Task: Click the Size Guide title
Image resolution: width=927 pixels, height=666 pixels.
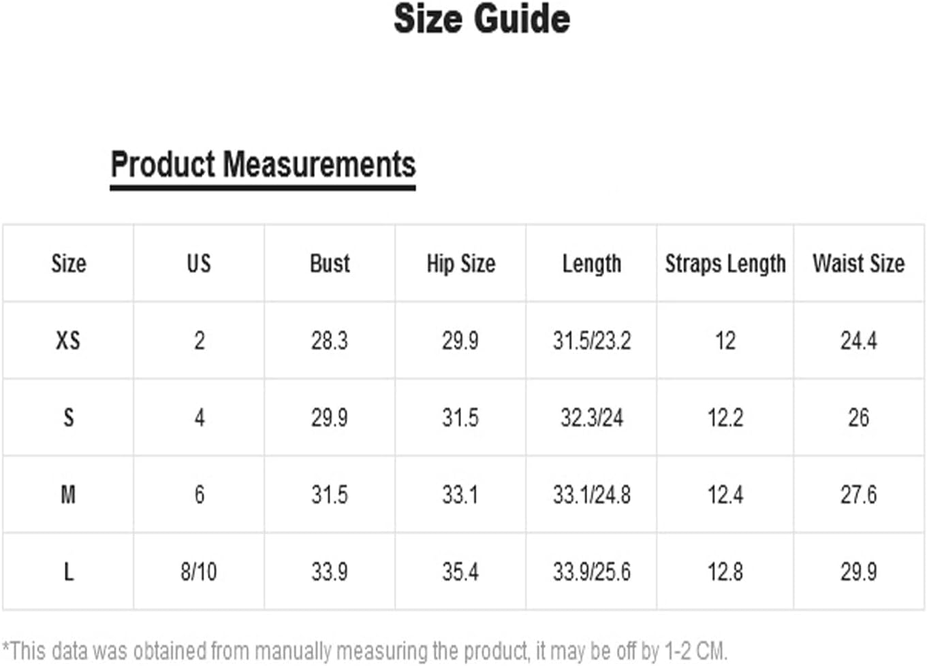Action: click(x=482, y=18)
